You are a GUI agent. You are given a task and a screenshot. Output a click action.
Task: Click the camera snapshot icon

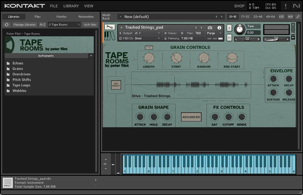point(210,27)
